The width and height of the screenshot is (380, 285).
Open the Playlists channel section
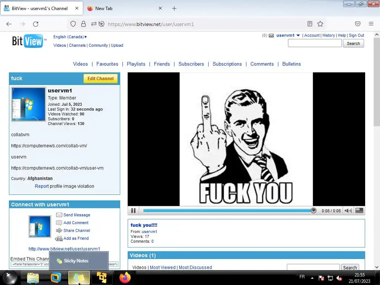click(136, 64)
